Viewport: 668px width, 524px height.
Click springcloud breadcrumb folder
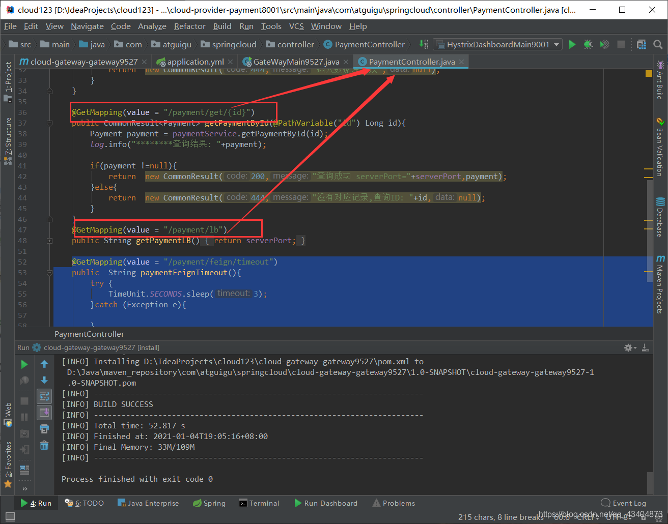click(229, 44)
